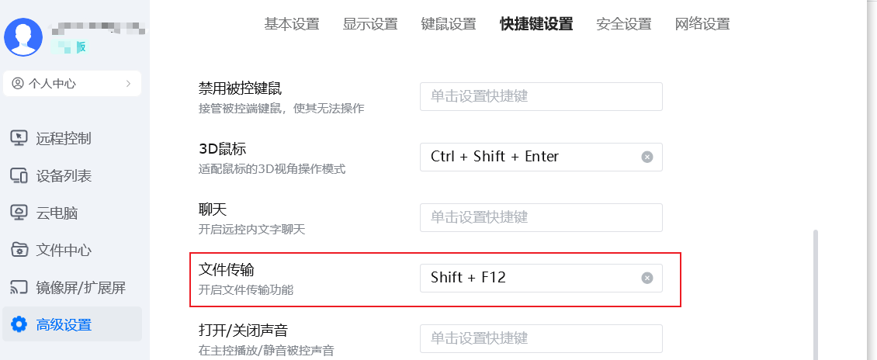Clear the Shift + F12 shortcut
Viewport: 877px width, 360px height.
coord(646,278)
